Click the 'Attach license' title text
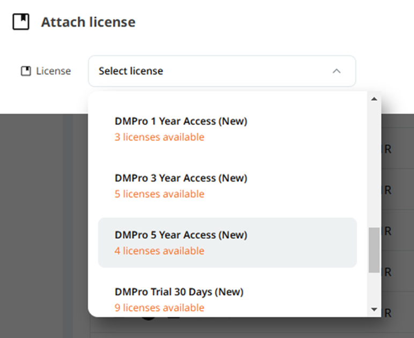The image size is (414, 338). 88,22
